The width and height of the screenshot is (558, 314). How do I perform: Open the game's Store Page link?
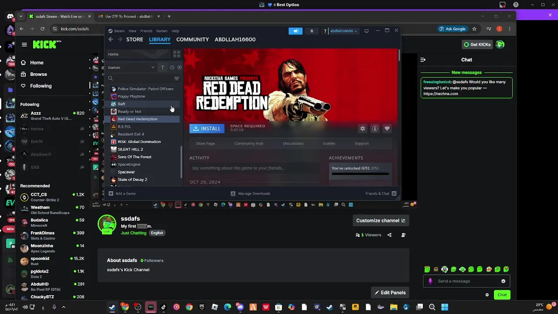[205, 143]
